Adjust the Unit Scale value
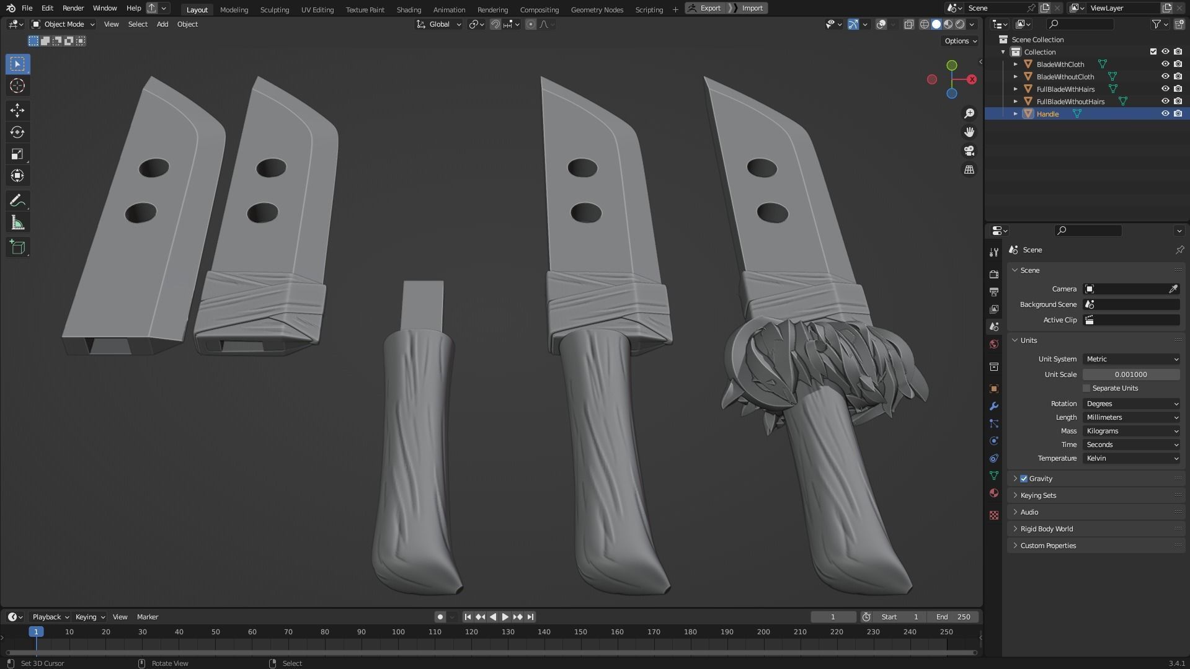The height and width of the screenshot is (669, 1190). click(1131, 374)
